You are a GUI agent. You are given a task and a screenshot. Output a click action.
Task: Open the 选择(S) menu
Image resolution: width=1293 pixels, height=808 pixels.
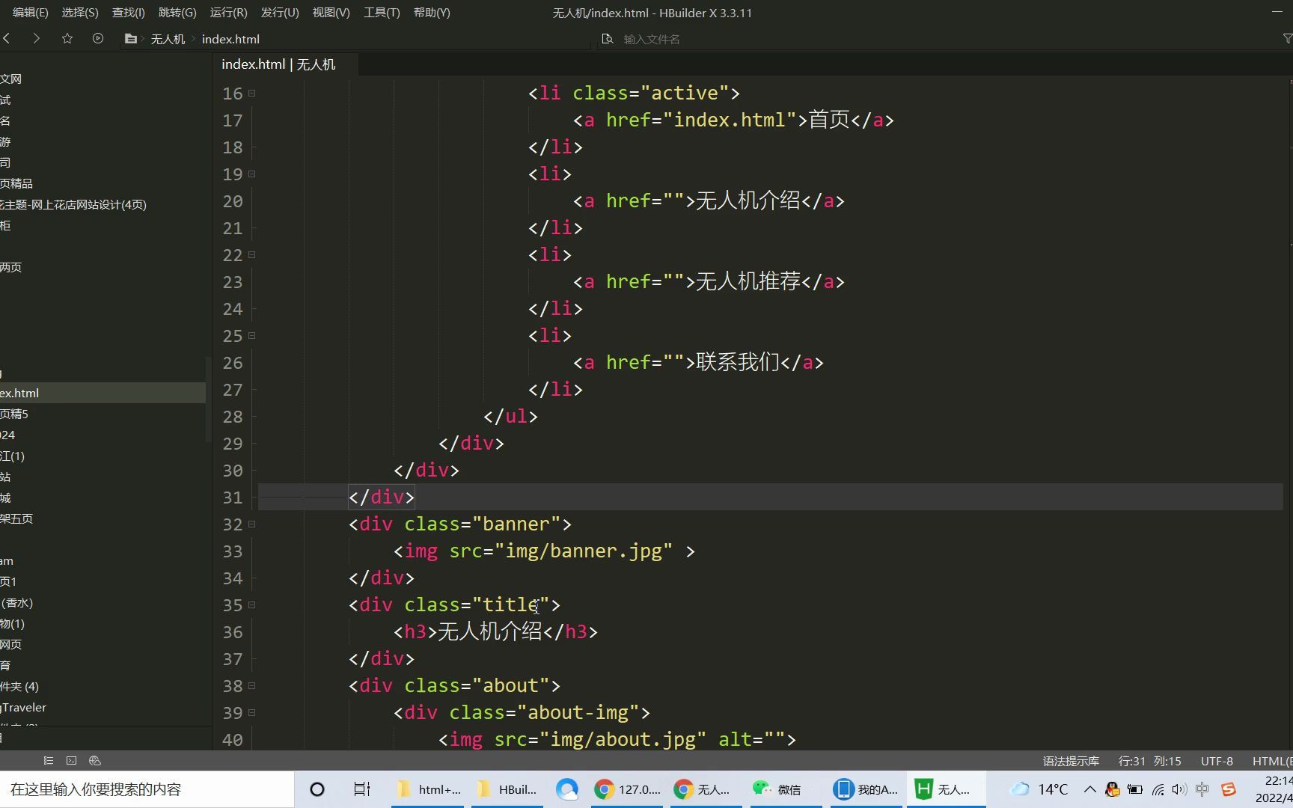click(79, 13)
